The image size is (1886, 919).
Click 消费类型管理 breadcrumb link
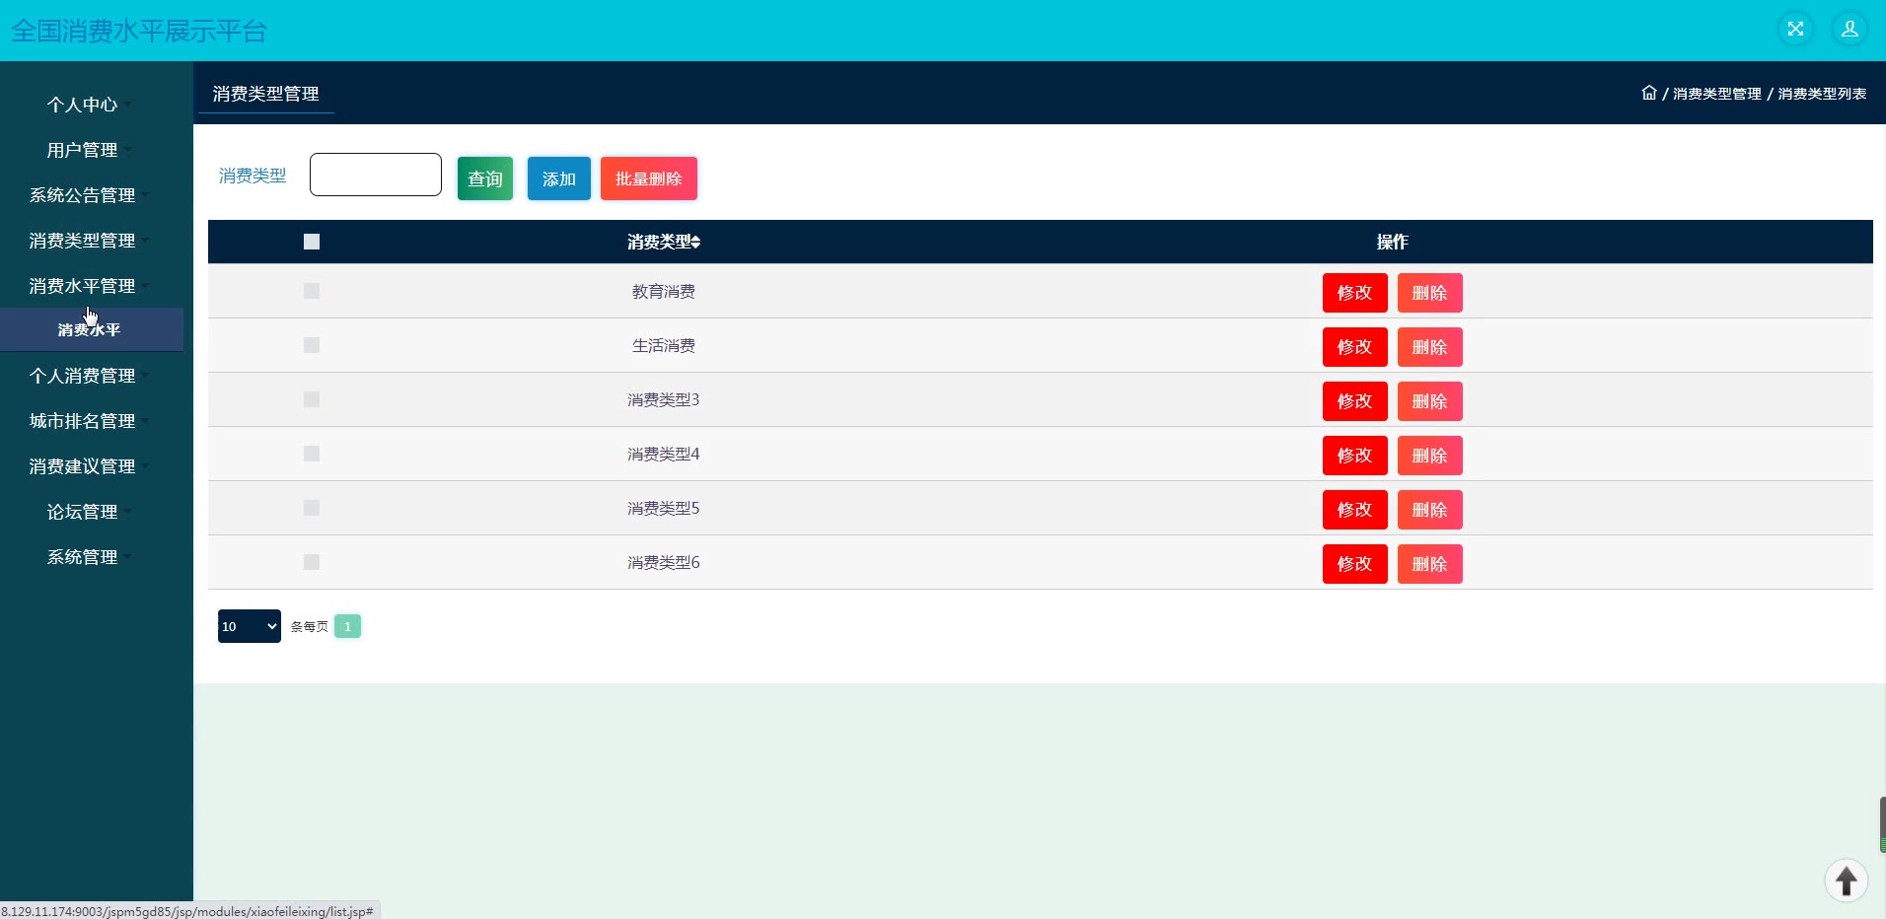[x=1716, y=94]
